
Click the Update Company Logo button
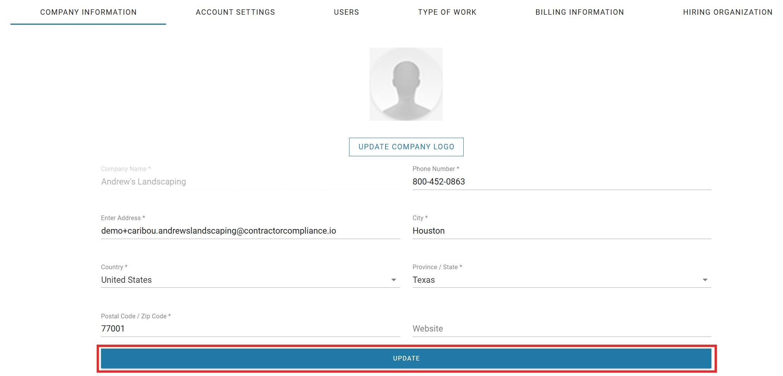click(406, 147)
